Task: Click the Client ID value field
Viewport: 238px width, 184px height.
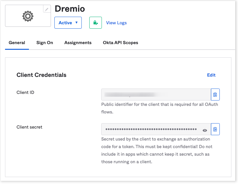Action: (156, 95)
